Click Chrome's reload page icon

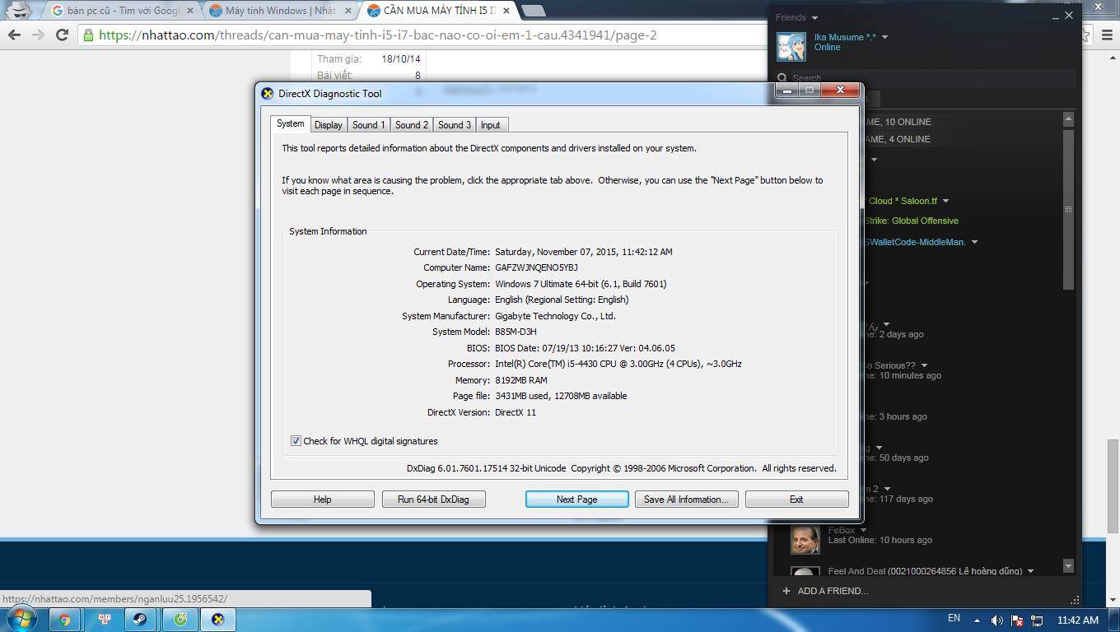pos(62,35)
